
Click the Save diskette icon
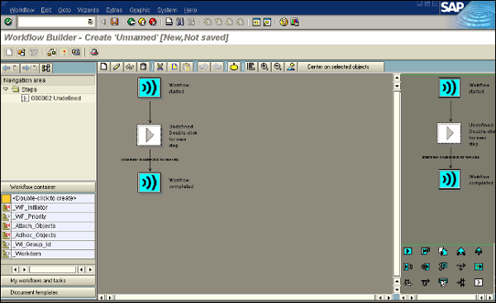pyautogui.click(x=115, y=21)
